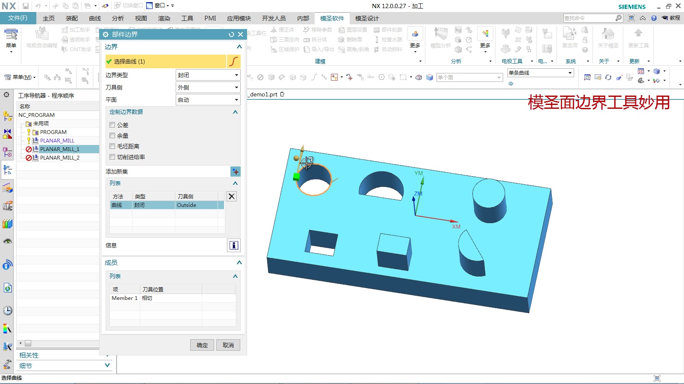Open the boundary information (信息) icon
Screen dimensions: 684x384
click(x=233, y=245)
